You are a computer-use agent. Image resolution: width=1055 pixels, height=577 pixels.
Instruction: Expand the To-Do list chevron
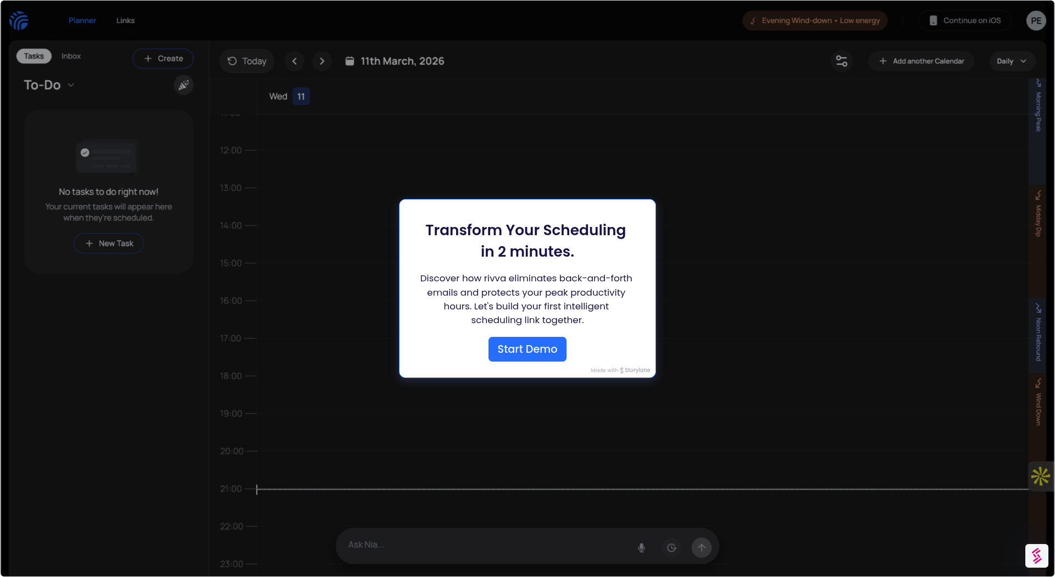pos(71,85)
